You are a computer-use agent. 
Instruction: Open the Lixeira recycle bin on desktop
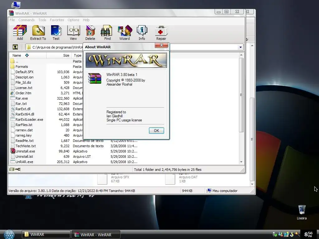[x=302, y=212]
